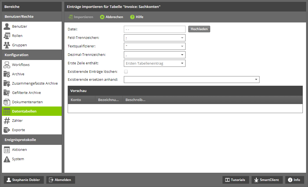Click the Konto column header
This screenshot has height=187, width=308.
pyautogui.click(x=81, y=100)
